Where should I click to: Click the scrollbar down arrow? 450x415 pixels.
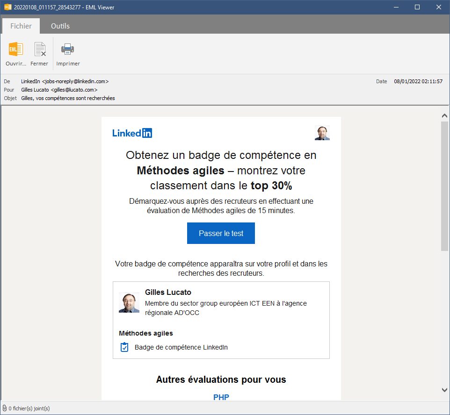[444, 390]
